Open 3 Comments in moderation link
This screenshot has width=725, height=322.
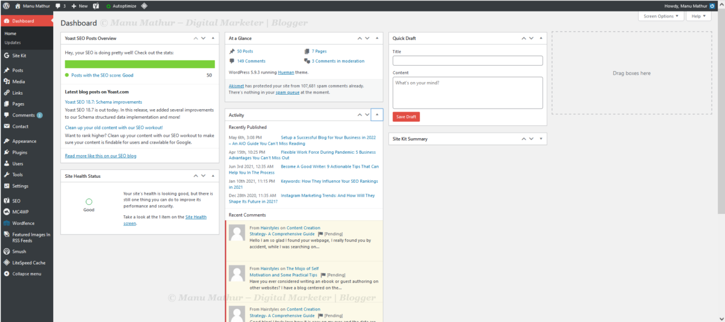pyautogui.click(x=338, y=61)
